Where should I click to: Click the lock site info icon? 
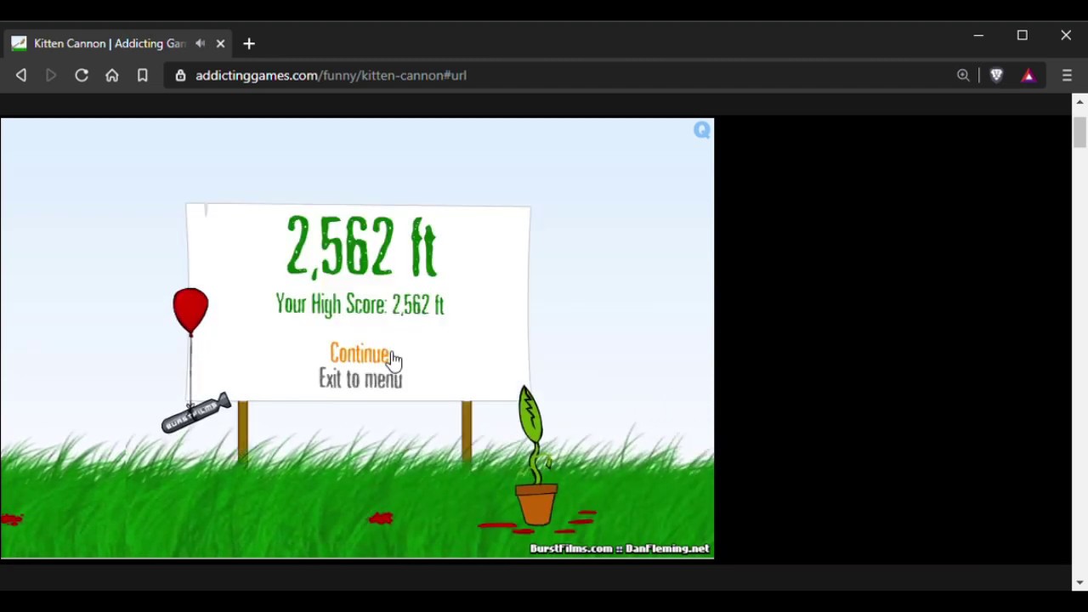(x=180, y=76)
